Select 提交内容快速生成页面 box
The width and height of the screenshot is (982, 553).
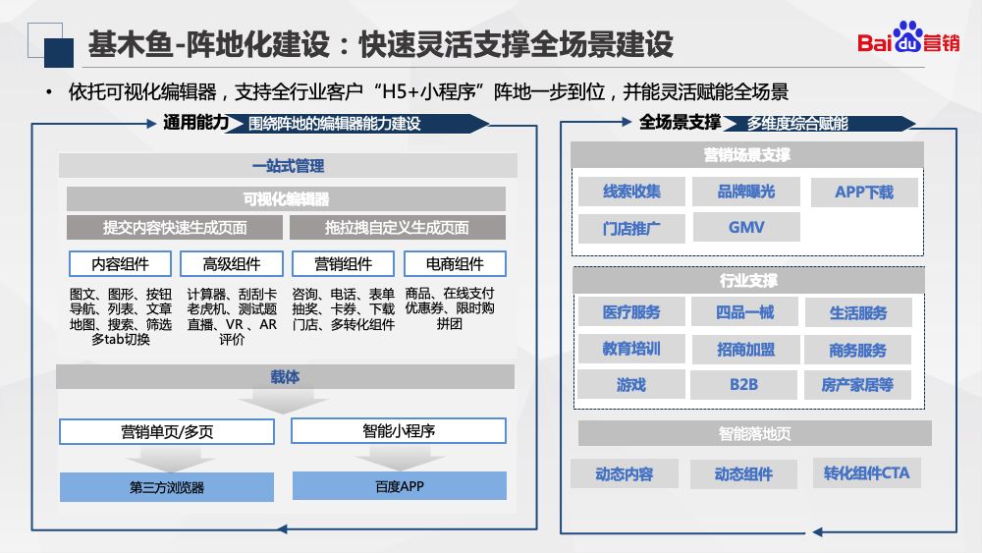pos(175,227)
